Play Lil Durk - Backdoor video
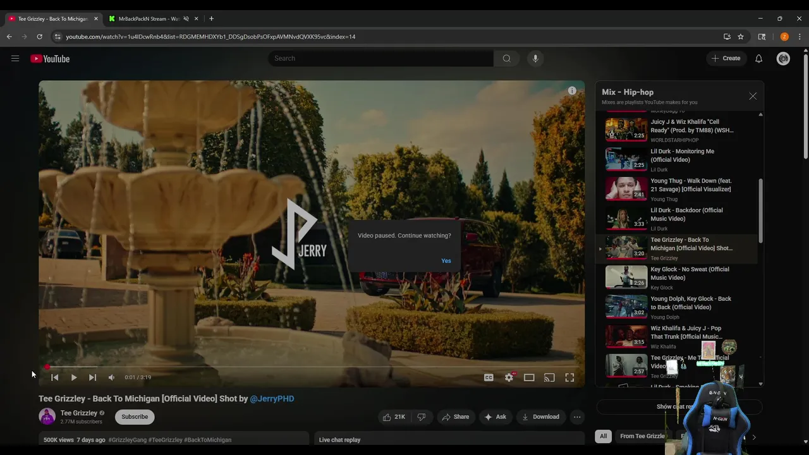Screen dimensions: 809x455 [676, 219]
